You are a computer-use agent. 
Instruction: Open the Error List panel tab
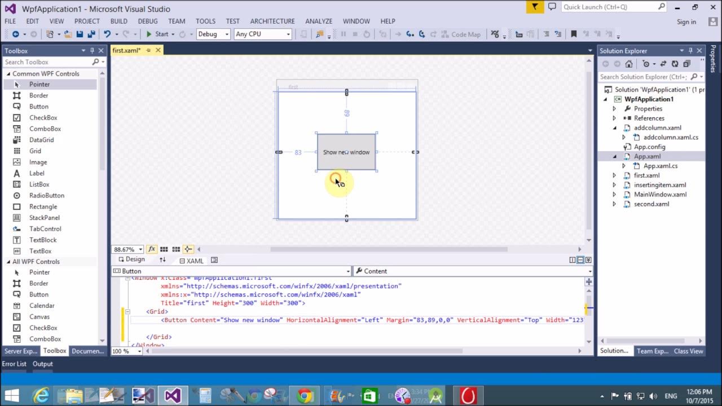tap(14, 364)
